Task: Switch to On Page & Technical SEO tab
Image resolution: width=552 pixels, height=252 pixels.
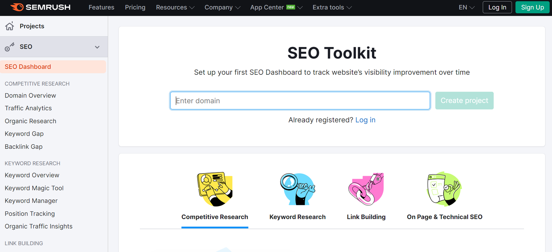Action: [444, 217]
